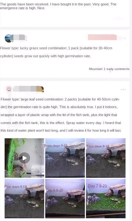The image size is (132, 221).
Task: Click the emoji icon after third reviewer's name
Action: pos(40,89)
